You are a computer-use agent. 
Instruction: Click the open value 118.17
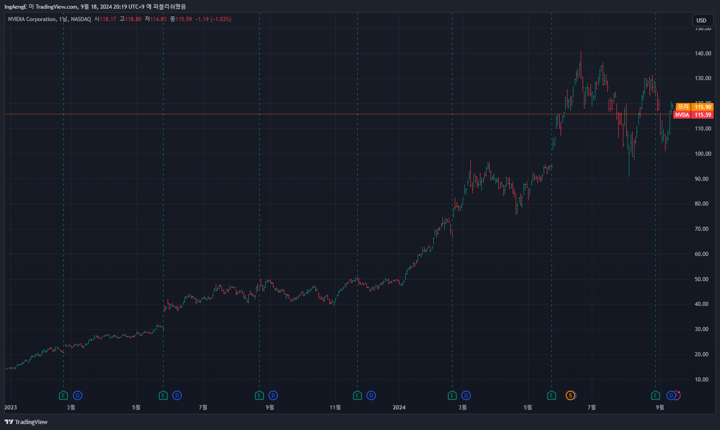(108, 19)
